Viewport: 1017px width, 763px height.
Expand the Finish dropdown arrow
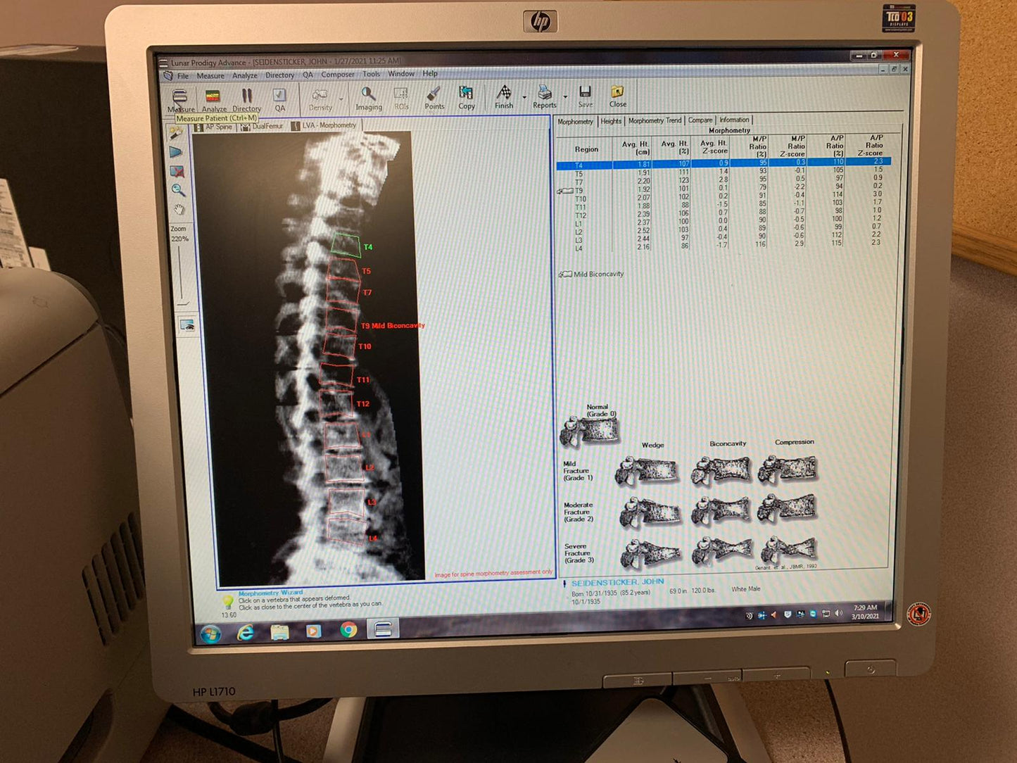tap(524, 97)
